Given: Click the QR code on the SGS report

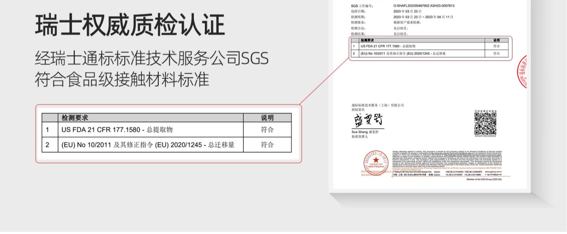Looking at the screenshot, I should point(485,123).
